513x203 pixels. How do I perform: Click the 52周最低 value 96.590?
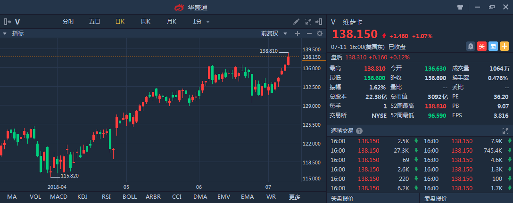pyautogui.click(x=437, y=115)
